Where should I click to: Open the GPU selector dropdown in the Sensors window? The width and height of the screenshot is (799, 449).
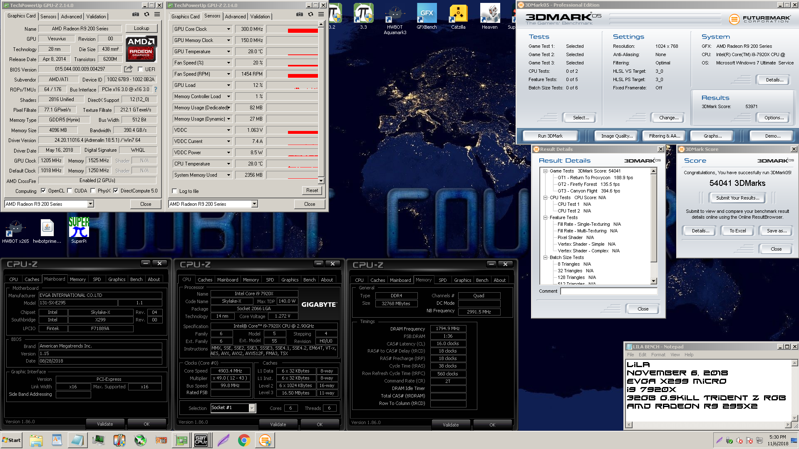(x=254, y=204)
